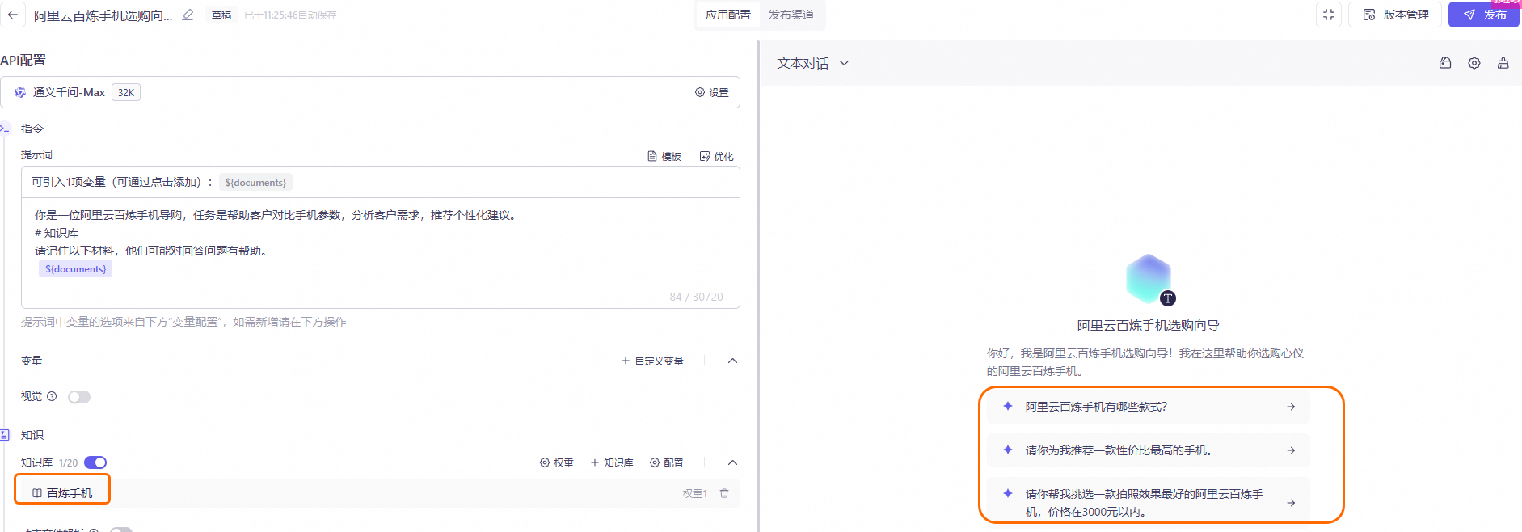Collapse the 知识库 section chevron
1522x532 pixels.
point(732,462)
